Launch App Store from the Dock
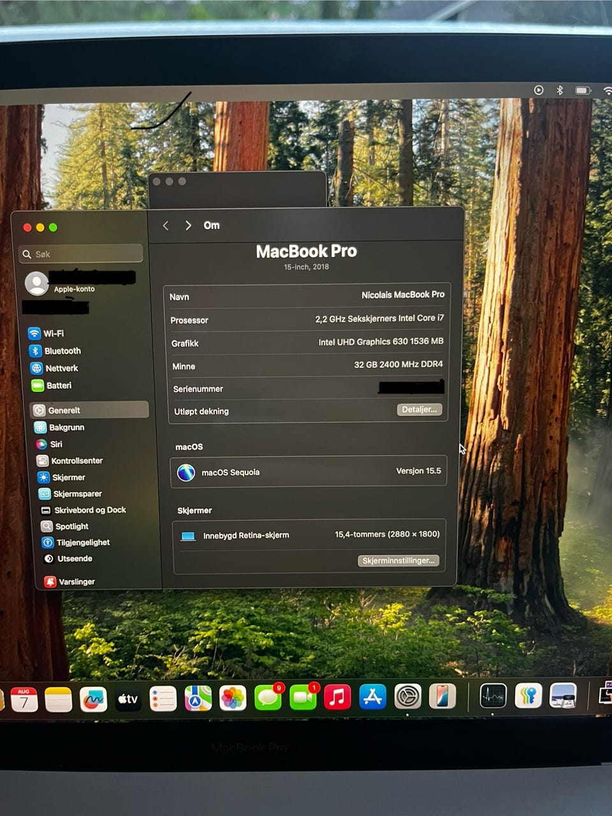Screen dimensions: 612x816 tap(372, 697)
